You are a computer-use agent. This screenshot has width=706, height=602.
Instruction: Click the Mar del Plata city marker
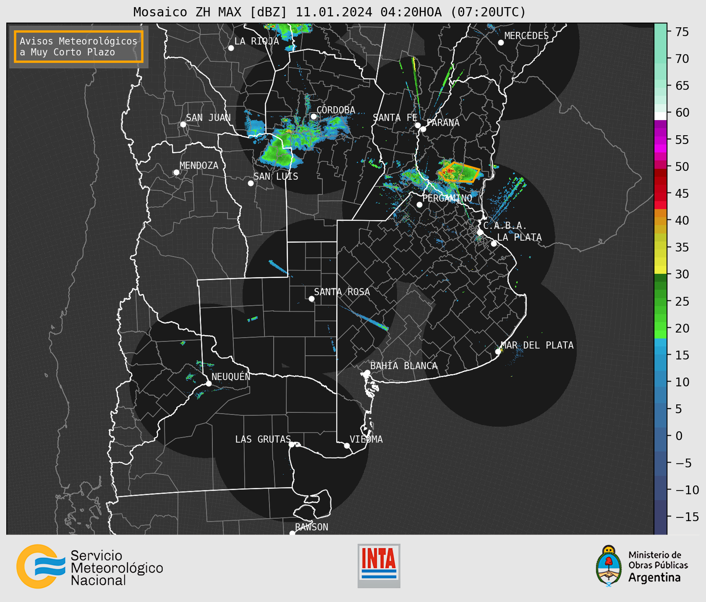498,352
